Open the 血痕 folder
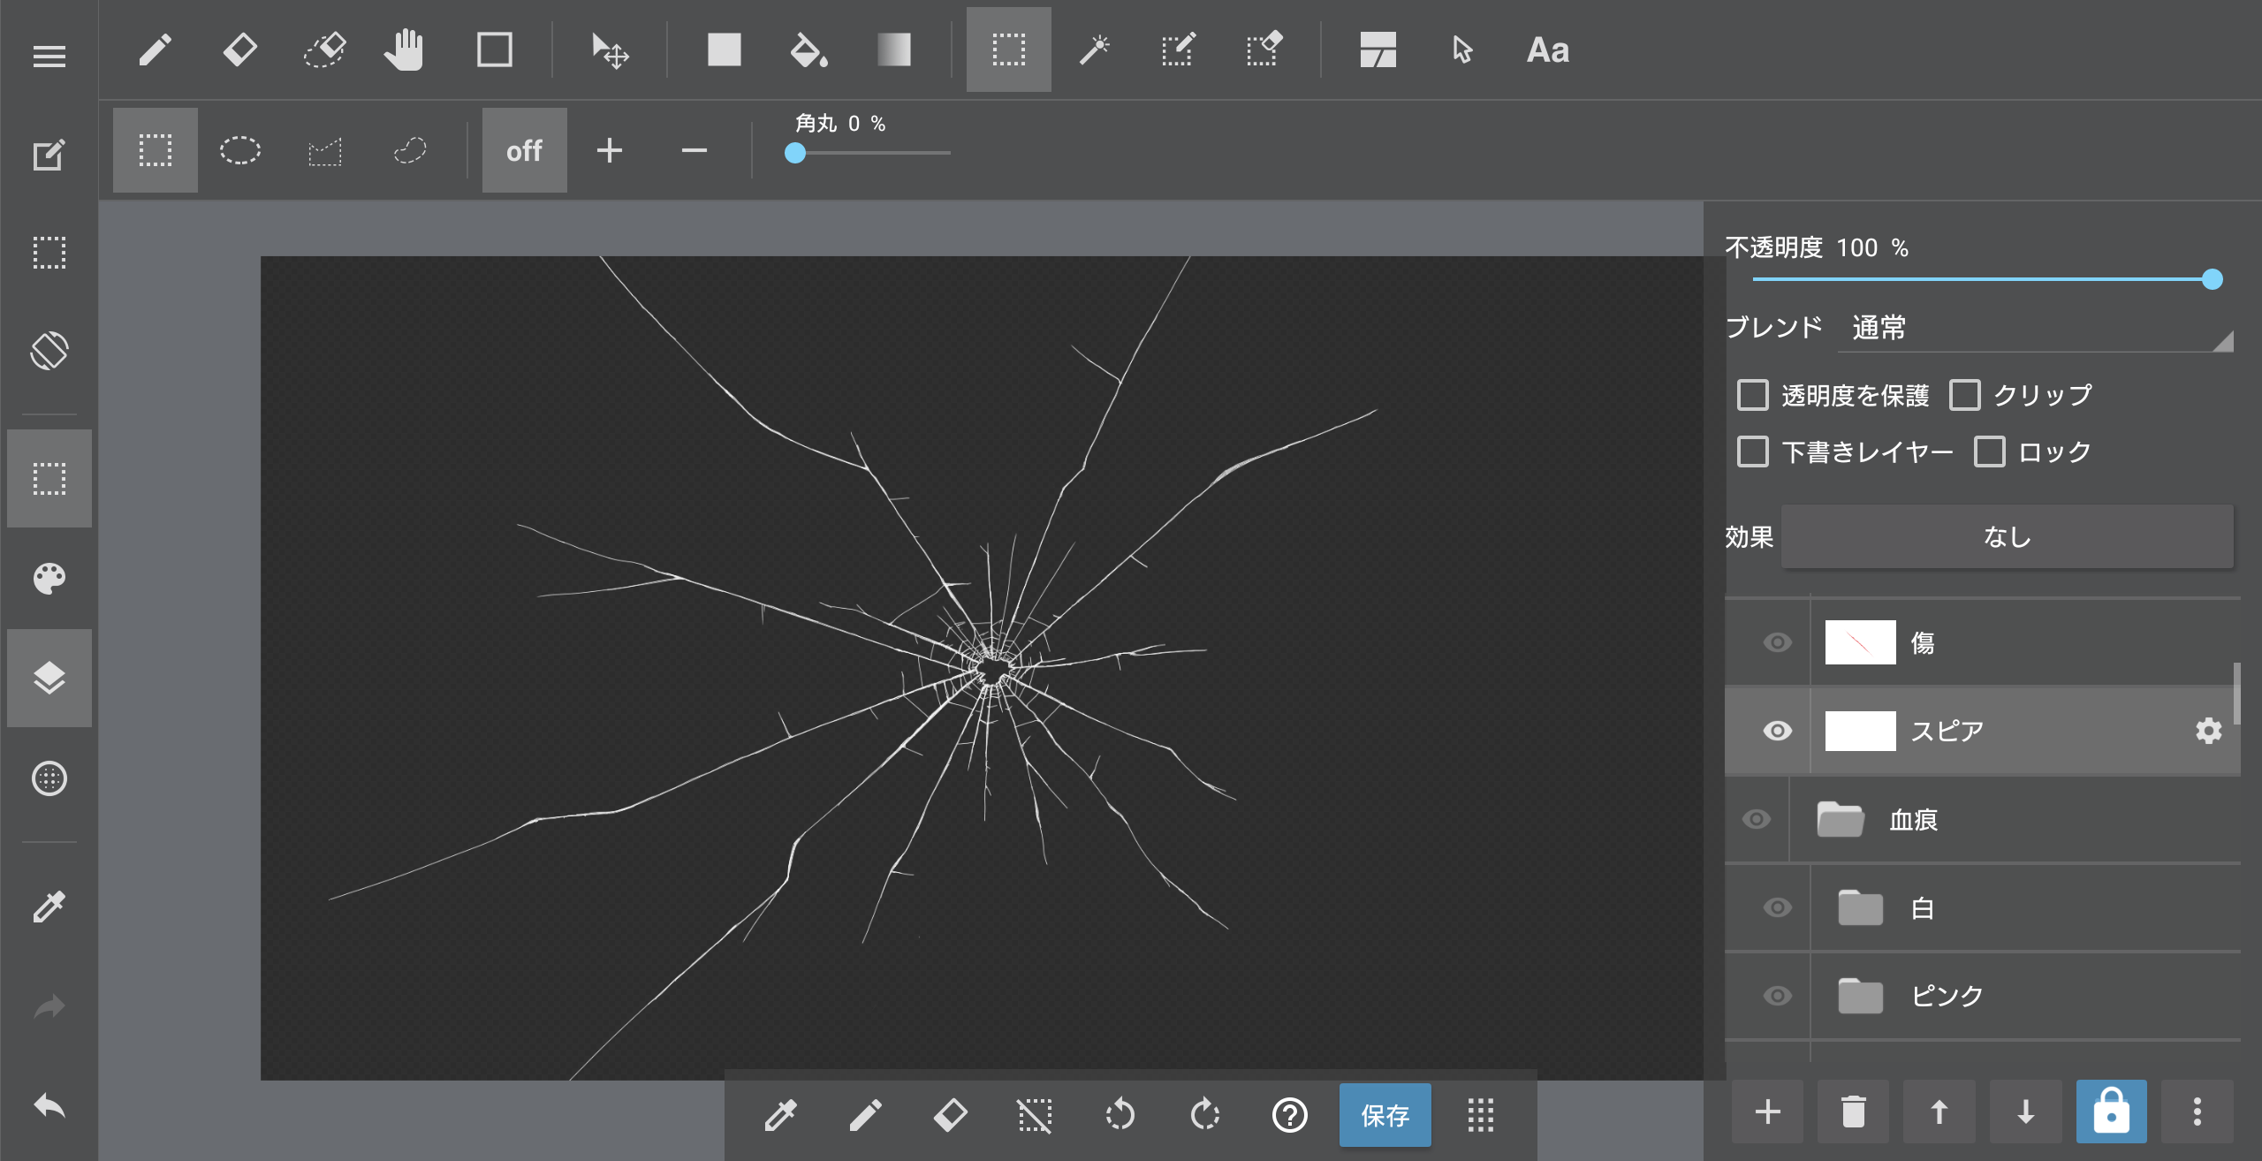The image size is (2262, 1161). point(1841,820)
